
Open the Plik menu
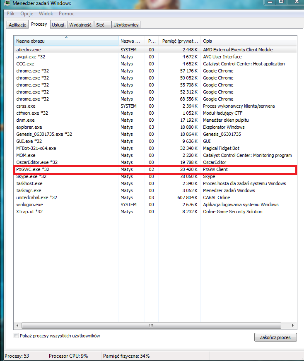(x=11, y=14)
